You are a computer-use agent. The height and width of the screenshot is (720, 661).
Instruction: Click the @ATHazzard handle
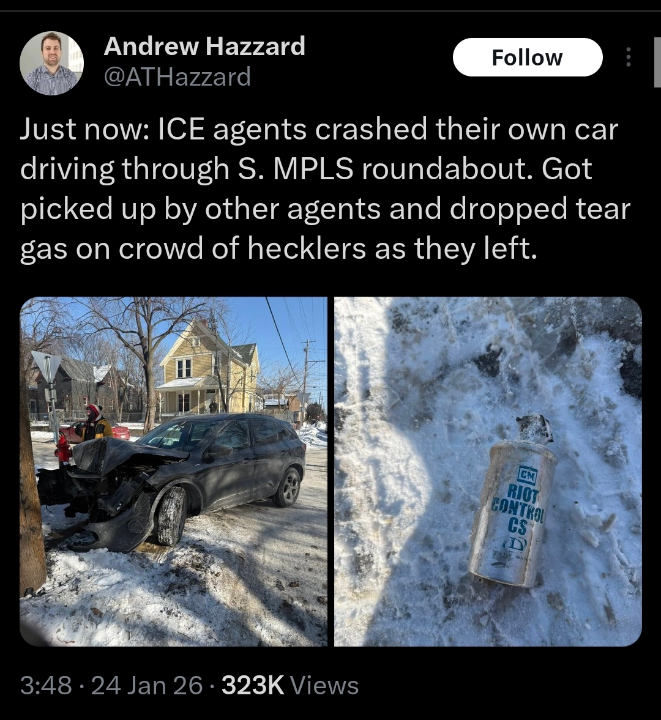click(177, 76)
